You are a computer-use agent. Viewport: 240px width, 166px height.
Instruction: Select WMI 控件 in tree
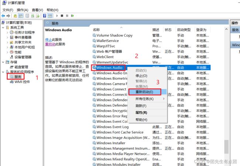[x=22, y=82]
